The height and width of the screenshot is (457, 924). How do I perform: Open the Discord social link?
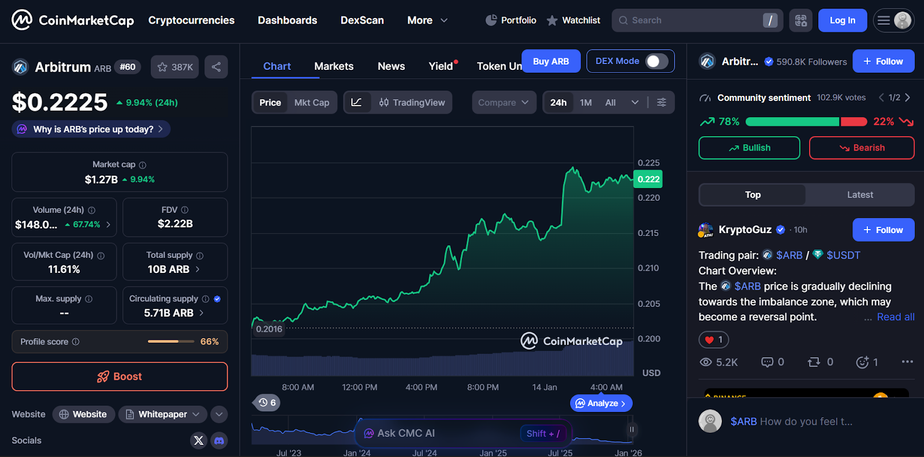click(x=219, y=440)
